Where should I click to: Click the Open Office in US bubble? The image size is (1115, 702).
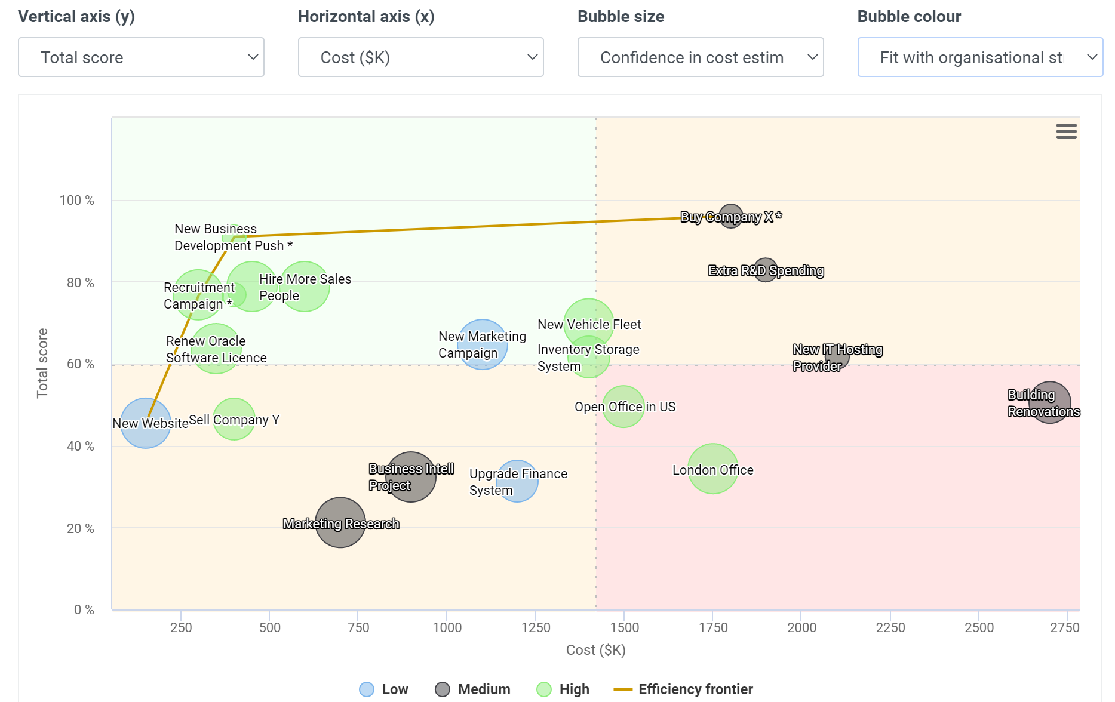623,407
